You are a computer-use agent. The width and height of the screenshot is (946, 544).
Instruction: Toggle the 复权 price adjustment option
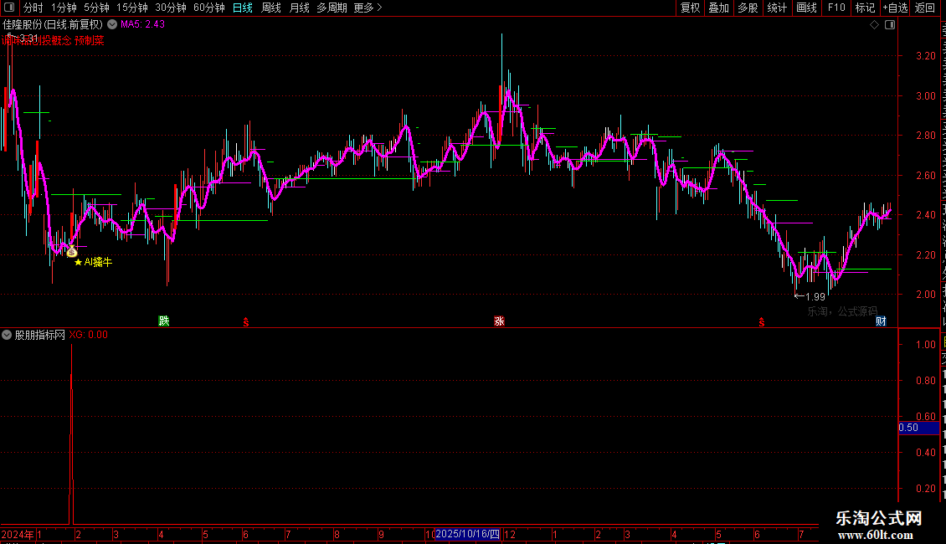pos(690,8)
